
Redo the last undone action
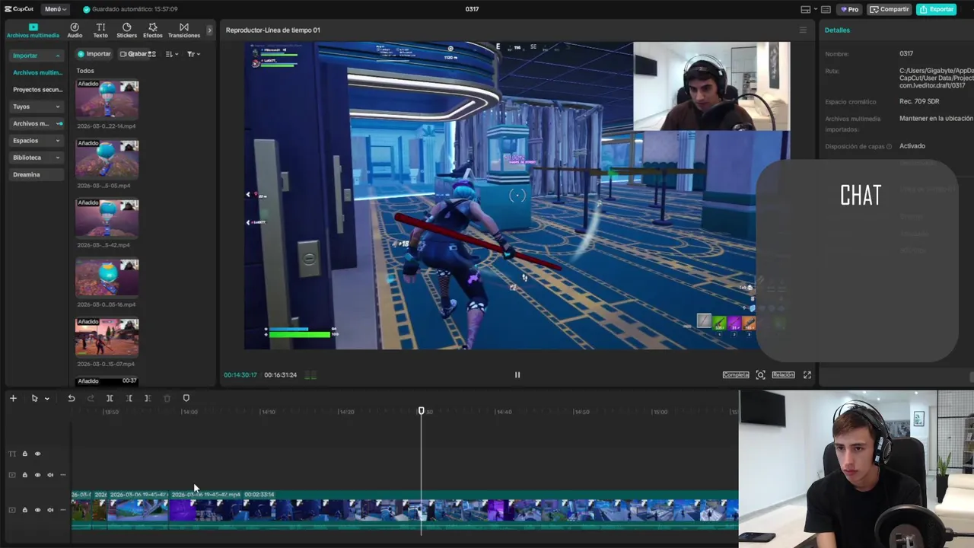point(91,398)
